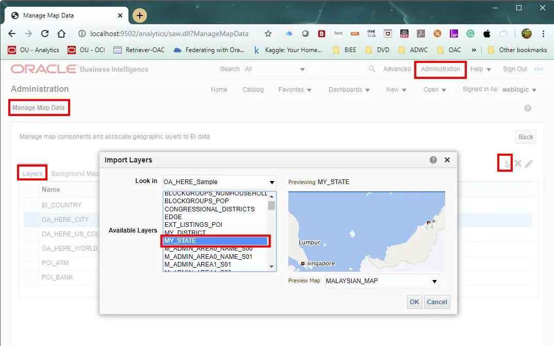Select MY_STATE in Available Layers
This screenshot has height=346, width=554.
pos(215,241)
